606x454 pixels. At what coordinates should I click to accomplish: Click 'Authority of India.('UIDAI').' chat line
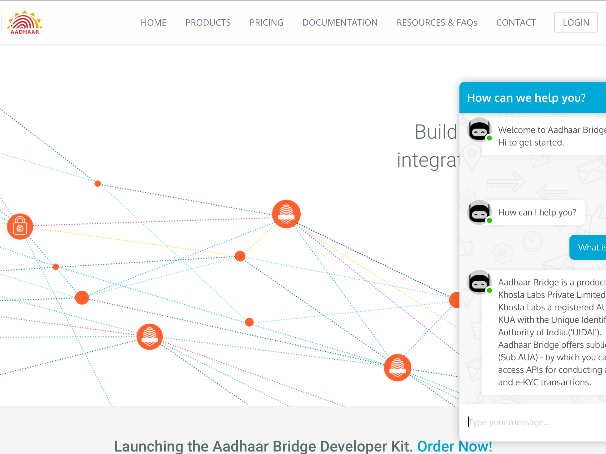[x=550, y=332]
